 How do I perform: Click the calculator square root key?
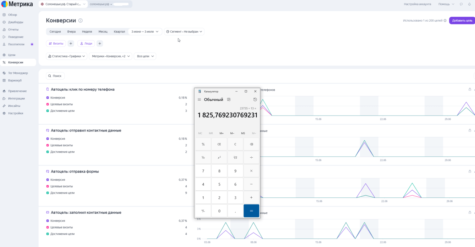tap(235, 157)
